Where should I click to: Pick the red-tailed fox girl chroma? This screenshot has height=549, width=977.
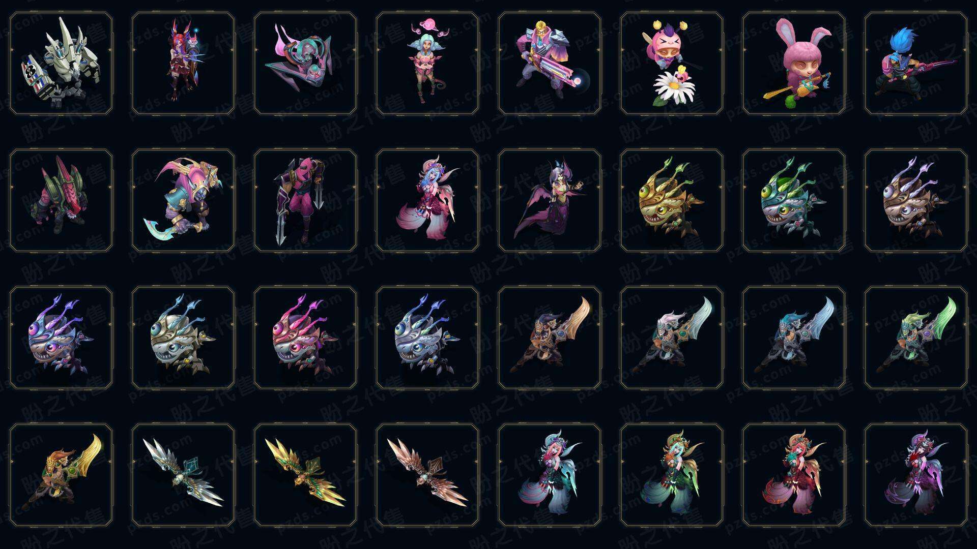pos(794,475)
